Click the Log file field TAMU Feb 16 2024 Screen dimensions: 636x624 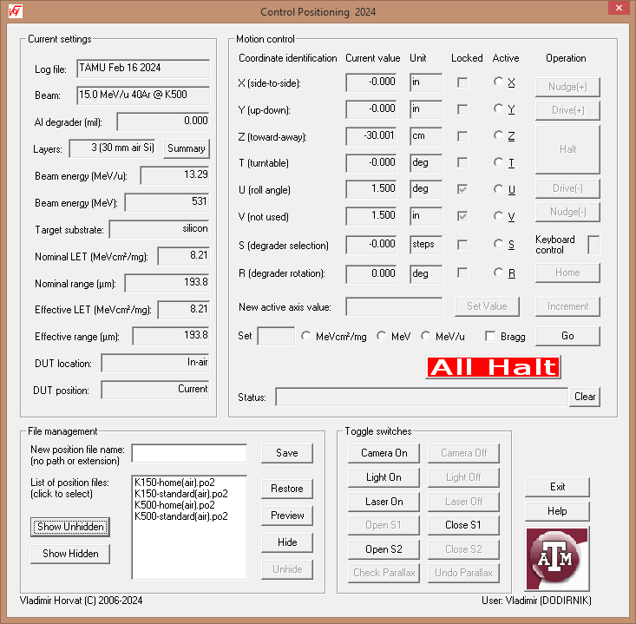[143, 69]
